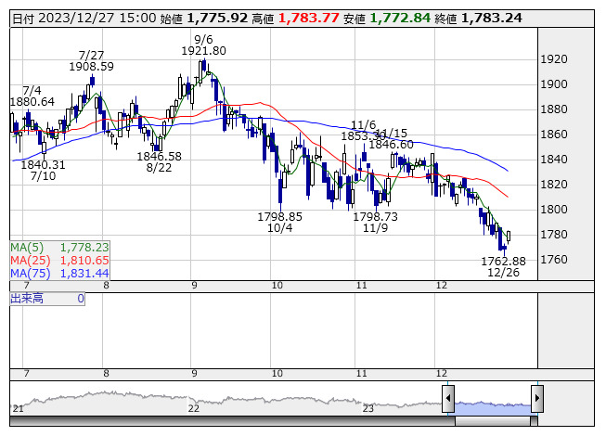Click the 1920 price axis label

(554, 59)
